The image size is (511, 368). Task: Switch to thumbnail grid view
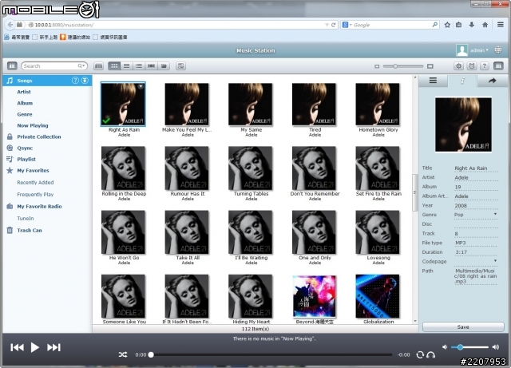point(114,65)
